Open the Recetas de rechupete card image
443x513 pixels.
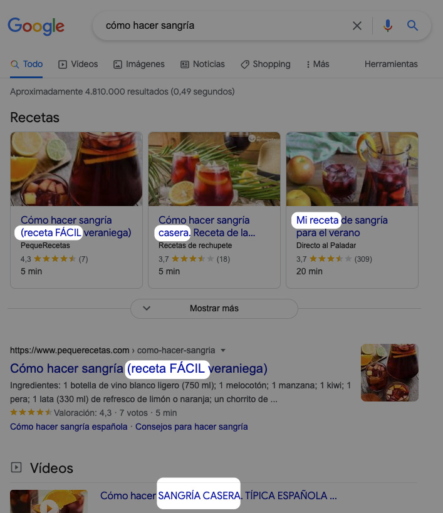point(214,169)
